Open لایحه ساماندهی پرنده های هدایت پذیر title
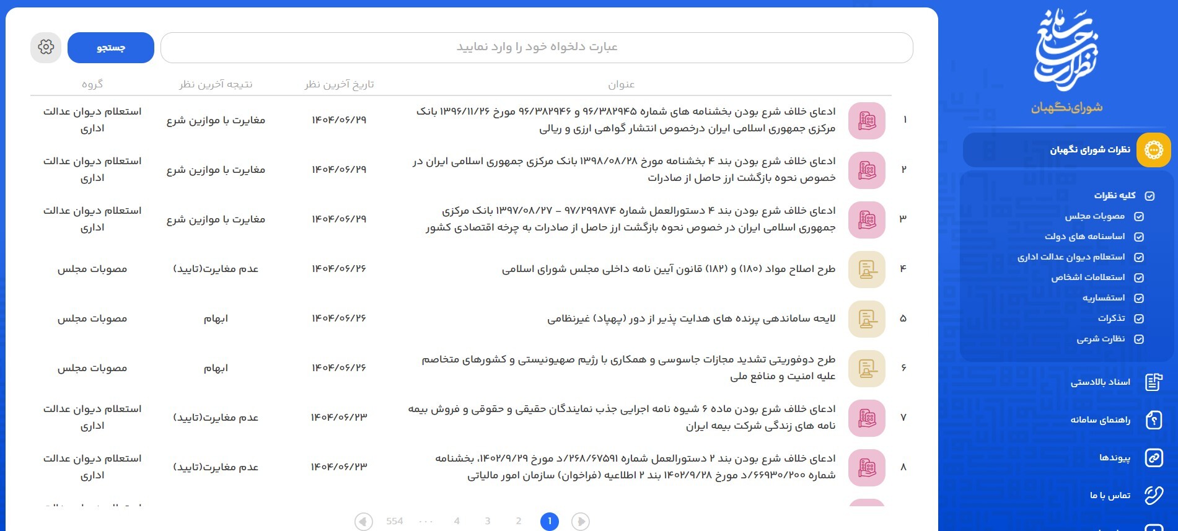 [x=692, y=318]
